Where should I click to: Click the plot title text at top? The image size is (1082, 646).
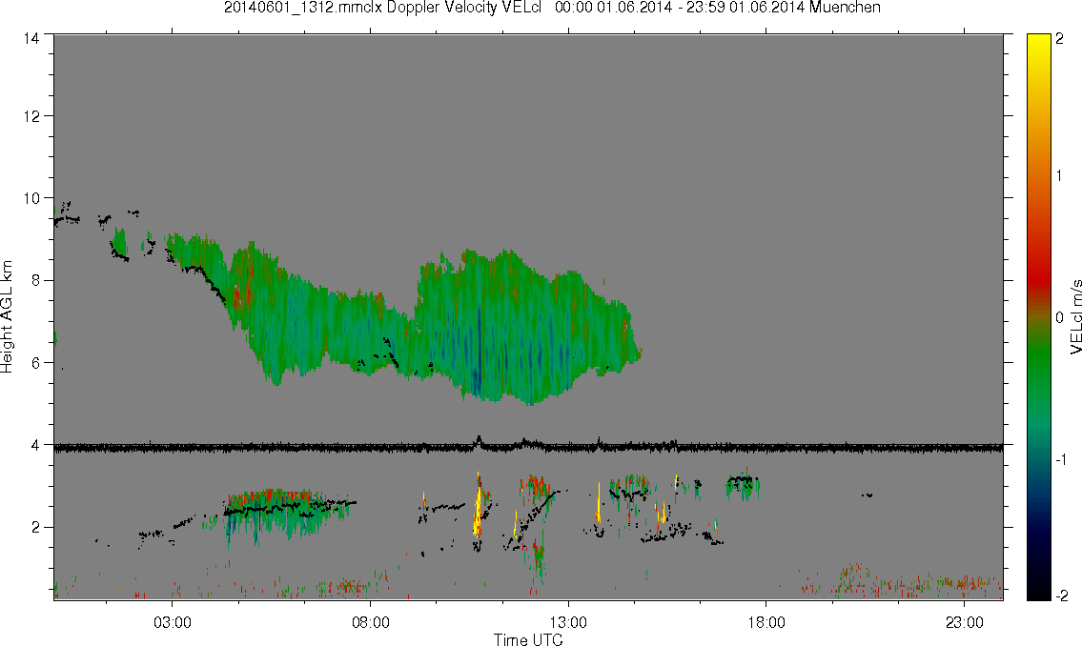[552, 8]
